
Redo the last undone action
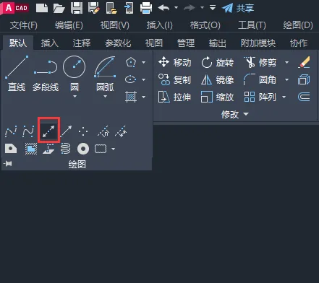click(x=190, y=8)
